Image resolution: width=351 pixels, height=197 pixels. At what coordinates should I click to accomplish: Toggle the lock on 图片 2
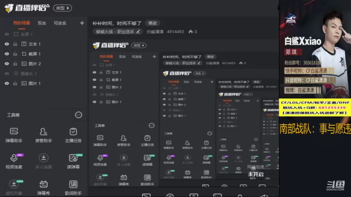[x=15, y=63]
